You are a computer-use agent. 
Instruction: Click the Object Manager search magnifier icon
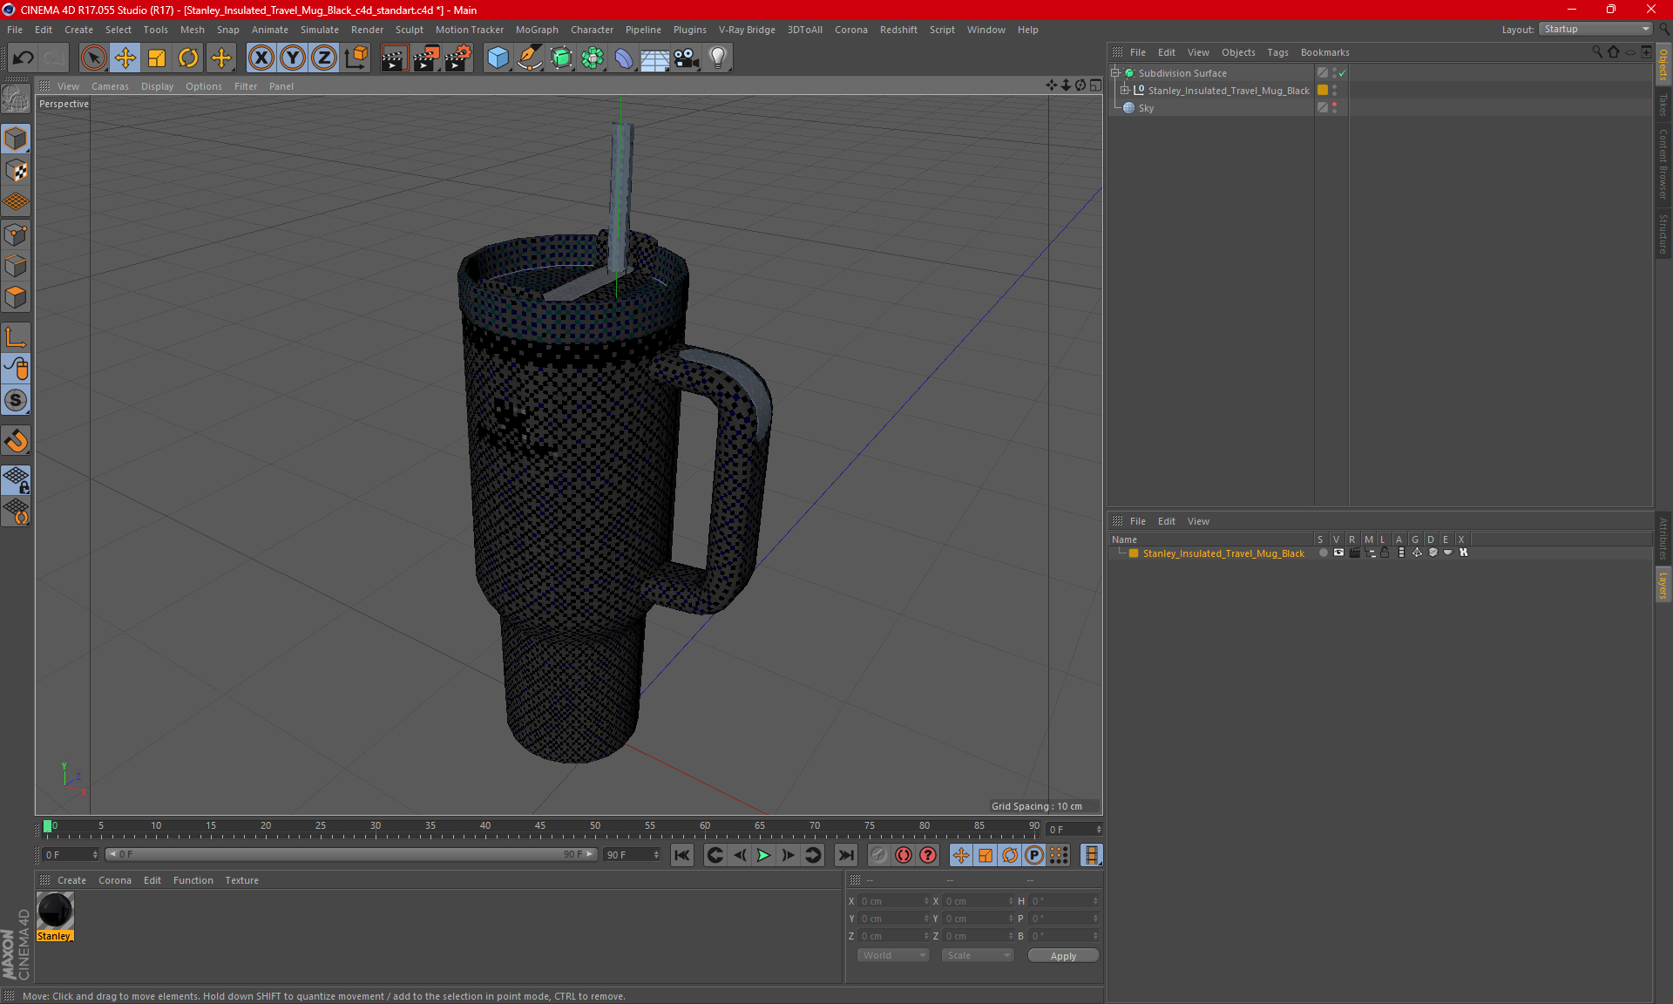(1596, 52)
